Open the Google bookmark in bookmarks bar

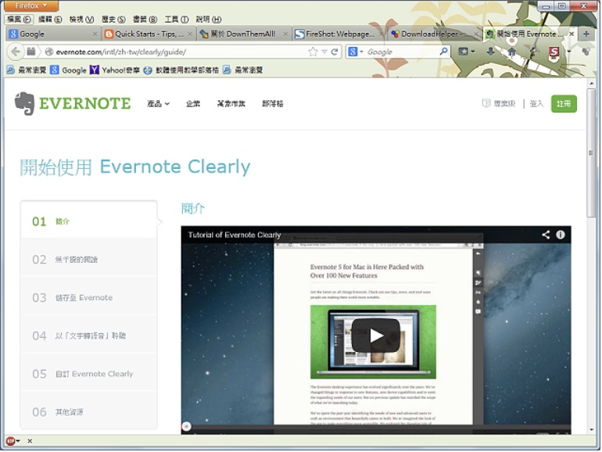tap(69, 70)
